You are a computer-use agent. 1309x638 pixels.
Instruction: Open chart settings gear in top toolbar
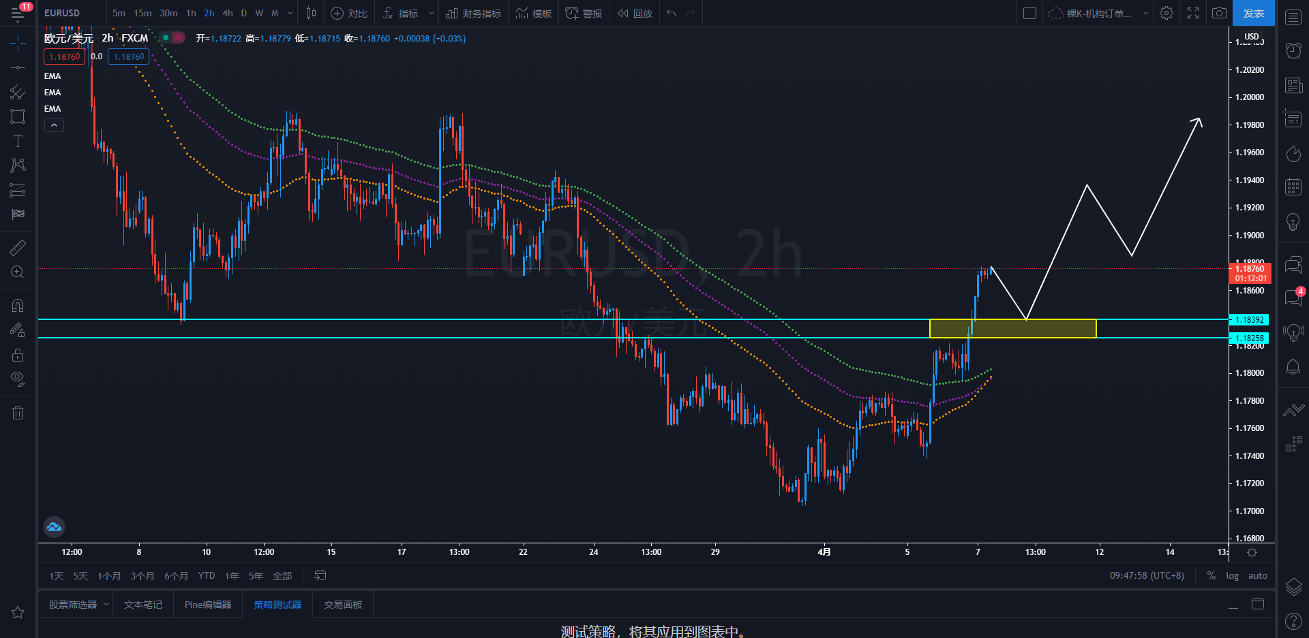pos(1167,13)
